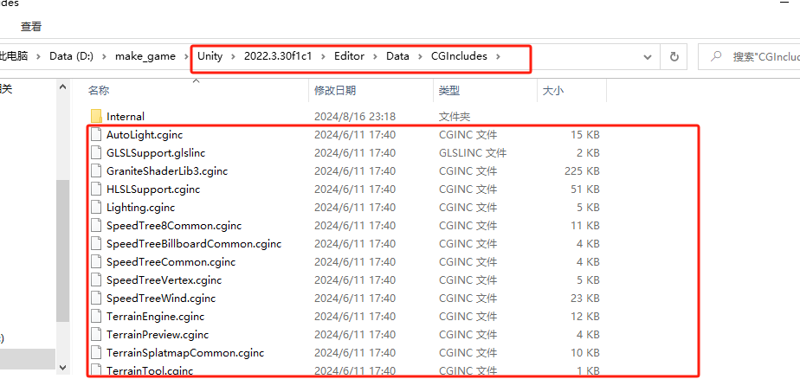
Task: Select file name AutoLight.cginc
Action: point(145,135)
